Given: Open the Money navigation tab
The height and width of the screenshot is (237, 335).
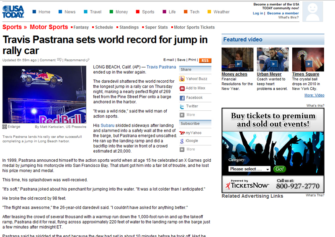Looking at the screenshot, I should coord(119,12).
